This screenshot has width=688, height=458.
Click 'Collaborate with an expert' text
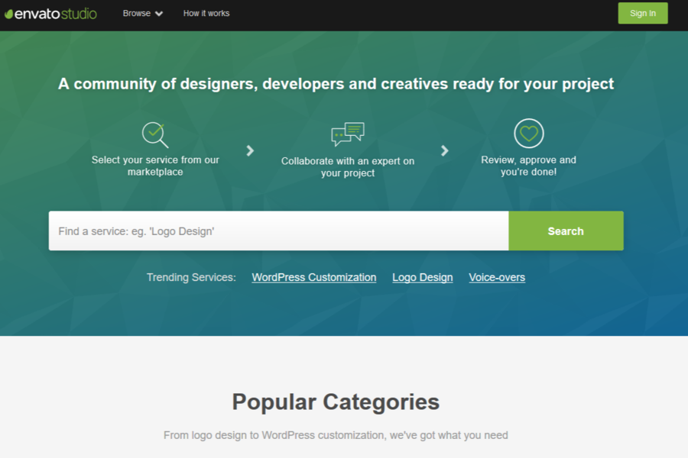click(x=348, y=167)
